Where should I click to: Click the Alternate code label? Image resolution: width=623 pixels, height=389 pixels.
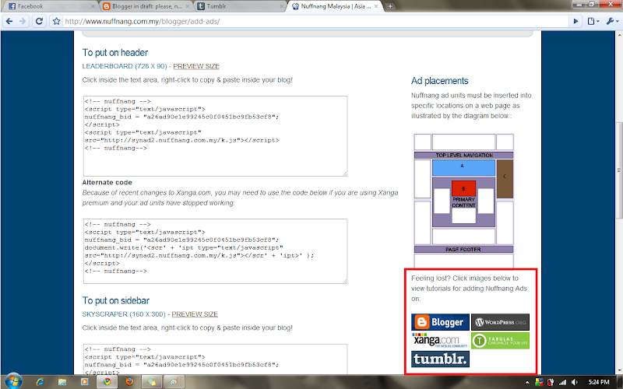pos(107,183)
